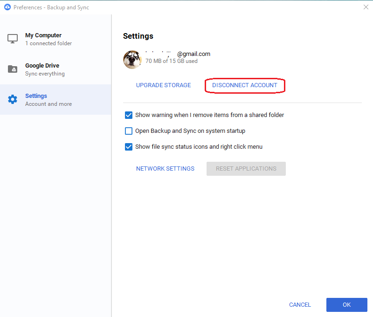The width and height of the screenshot is (373, 317).
Task: Open Settings via the gear icon
Action: coord(12,99)
